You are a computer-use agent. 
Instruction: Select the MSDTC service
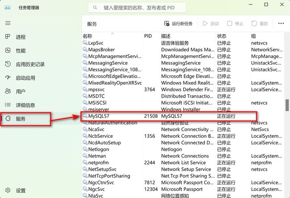[x=183, y=96]
